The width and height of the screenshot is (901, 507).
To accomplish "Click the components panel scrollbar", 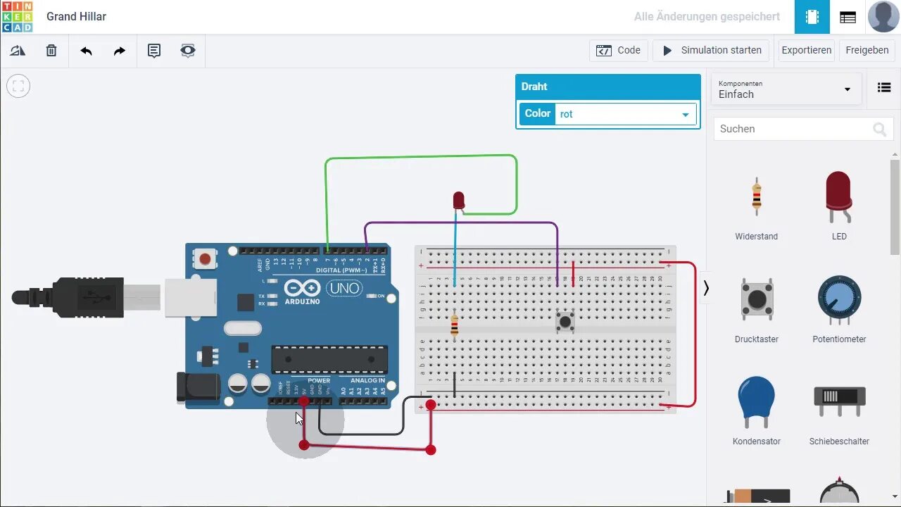I will click(895, 208).
